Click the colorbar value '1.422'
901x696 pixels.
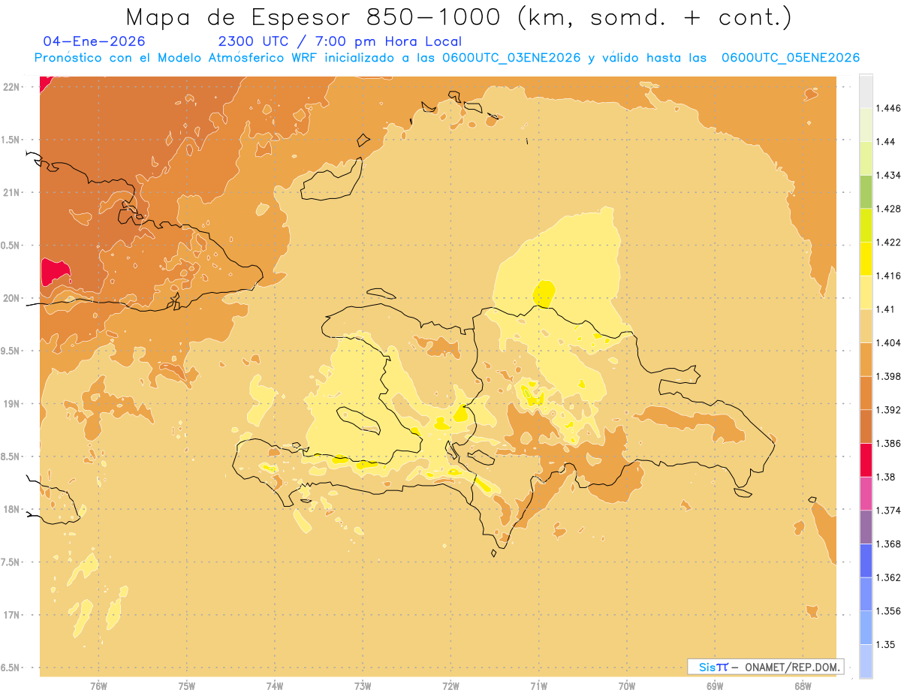888,242
